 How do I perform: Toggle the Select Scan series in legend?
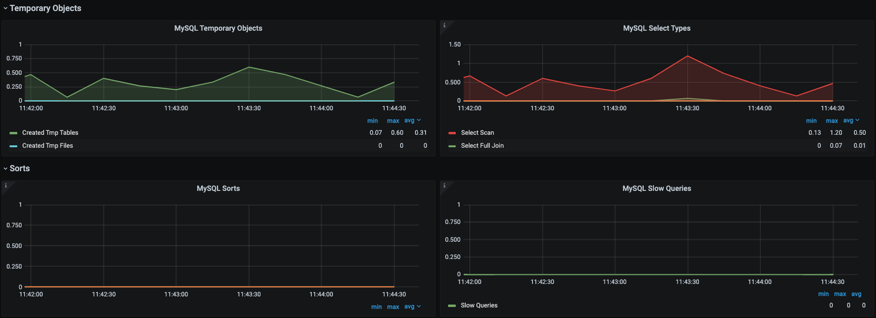pyautogui.click(x=477, y=133)
